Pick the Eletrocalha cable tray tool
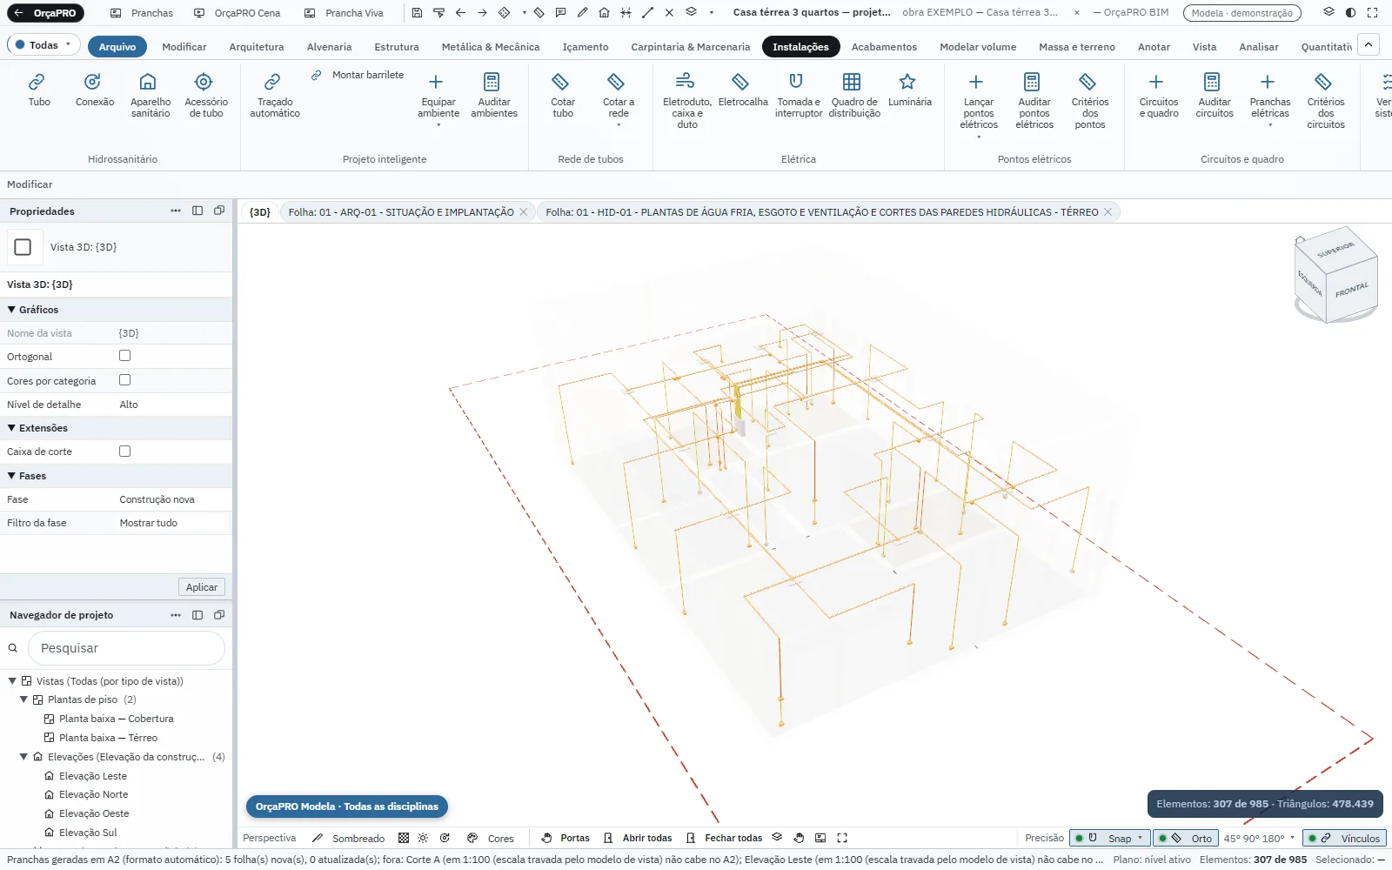The height and width of the screenshot is (870, 1392). click(x=742, y=90)
